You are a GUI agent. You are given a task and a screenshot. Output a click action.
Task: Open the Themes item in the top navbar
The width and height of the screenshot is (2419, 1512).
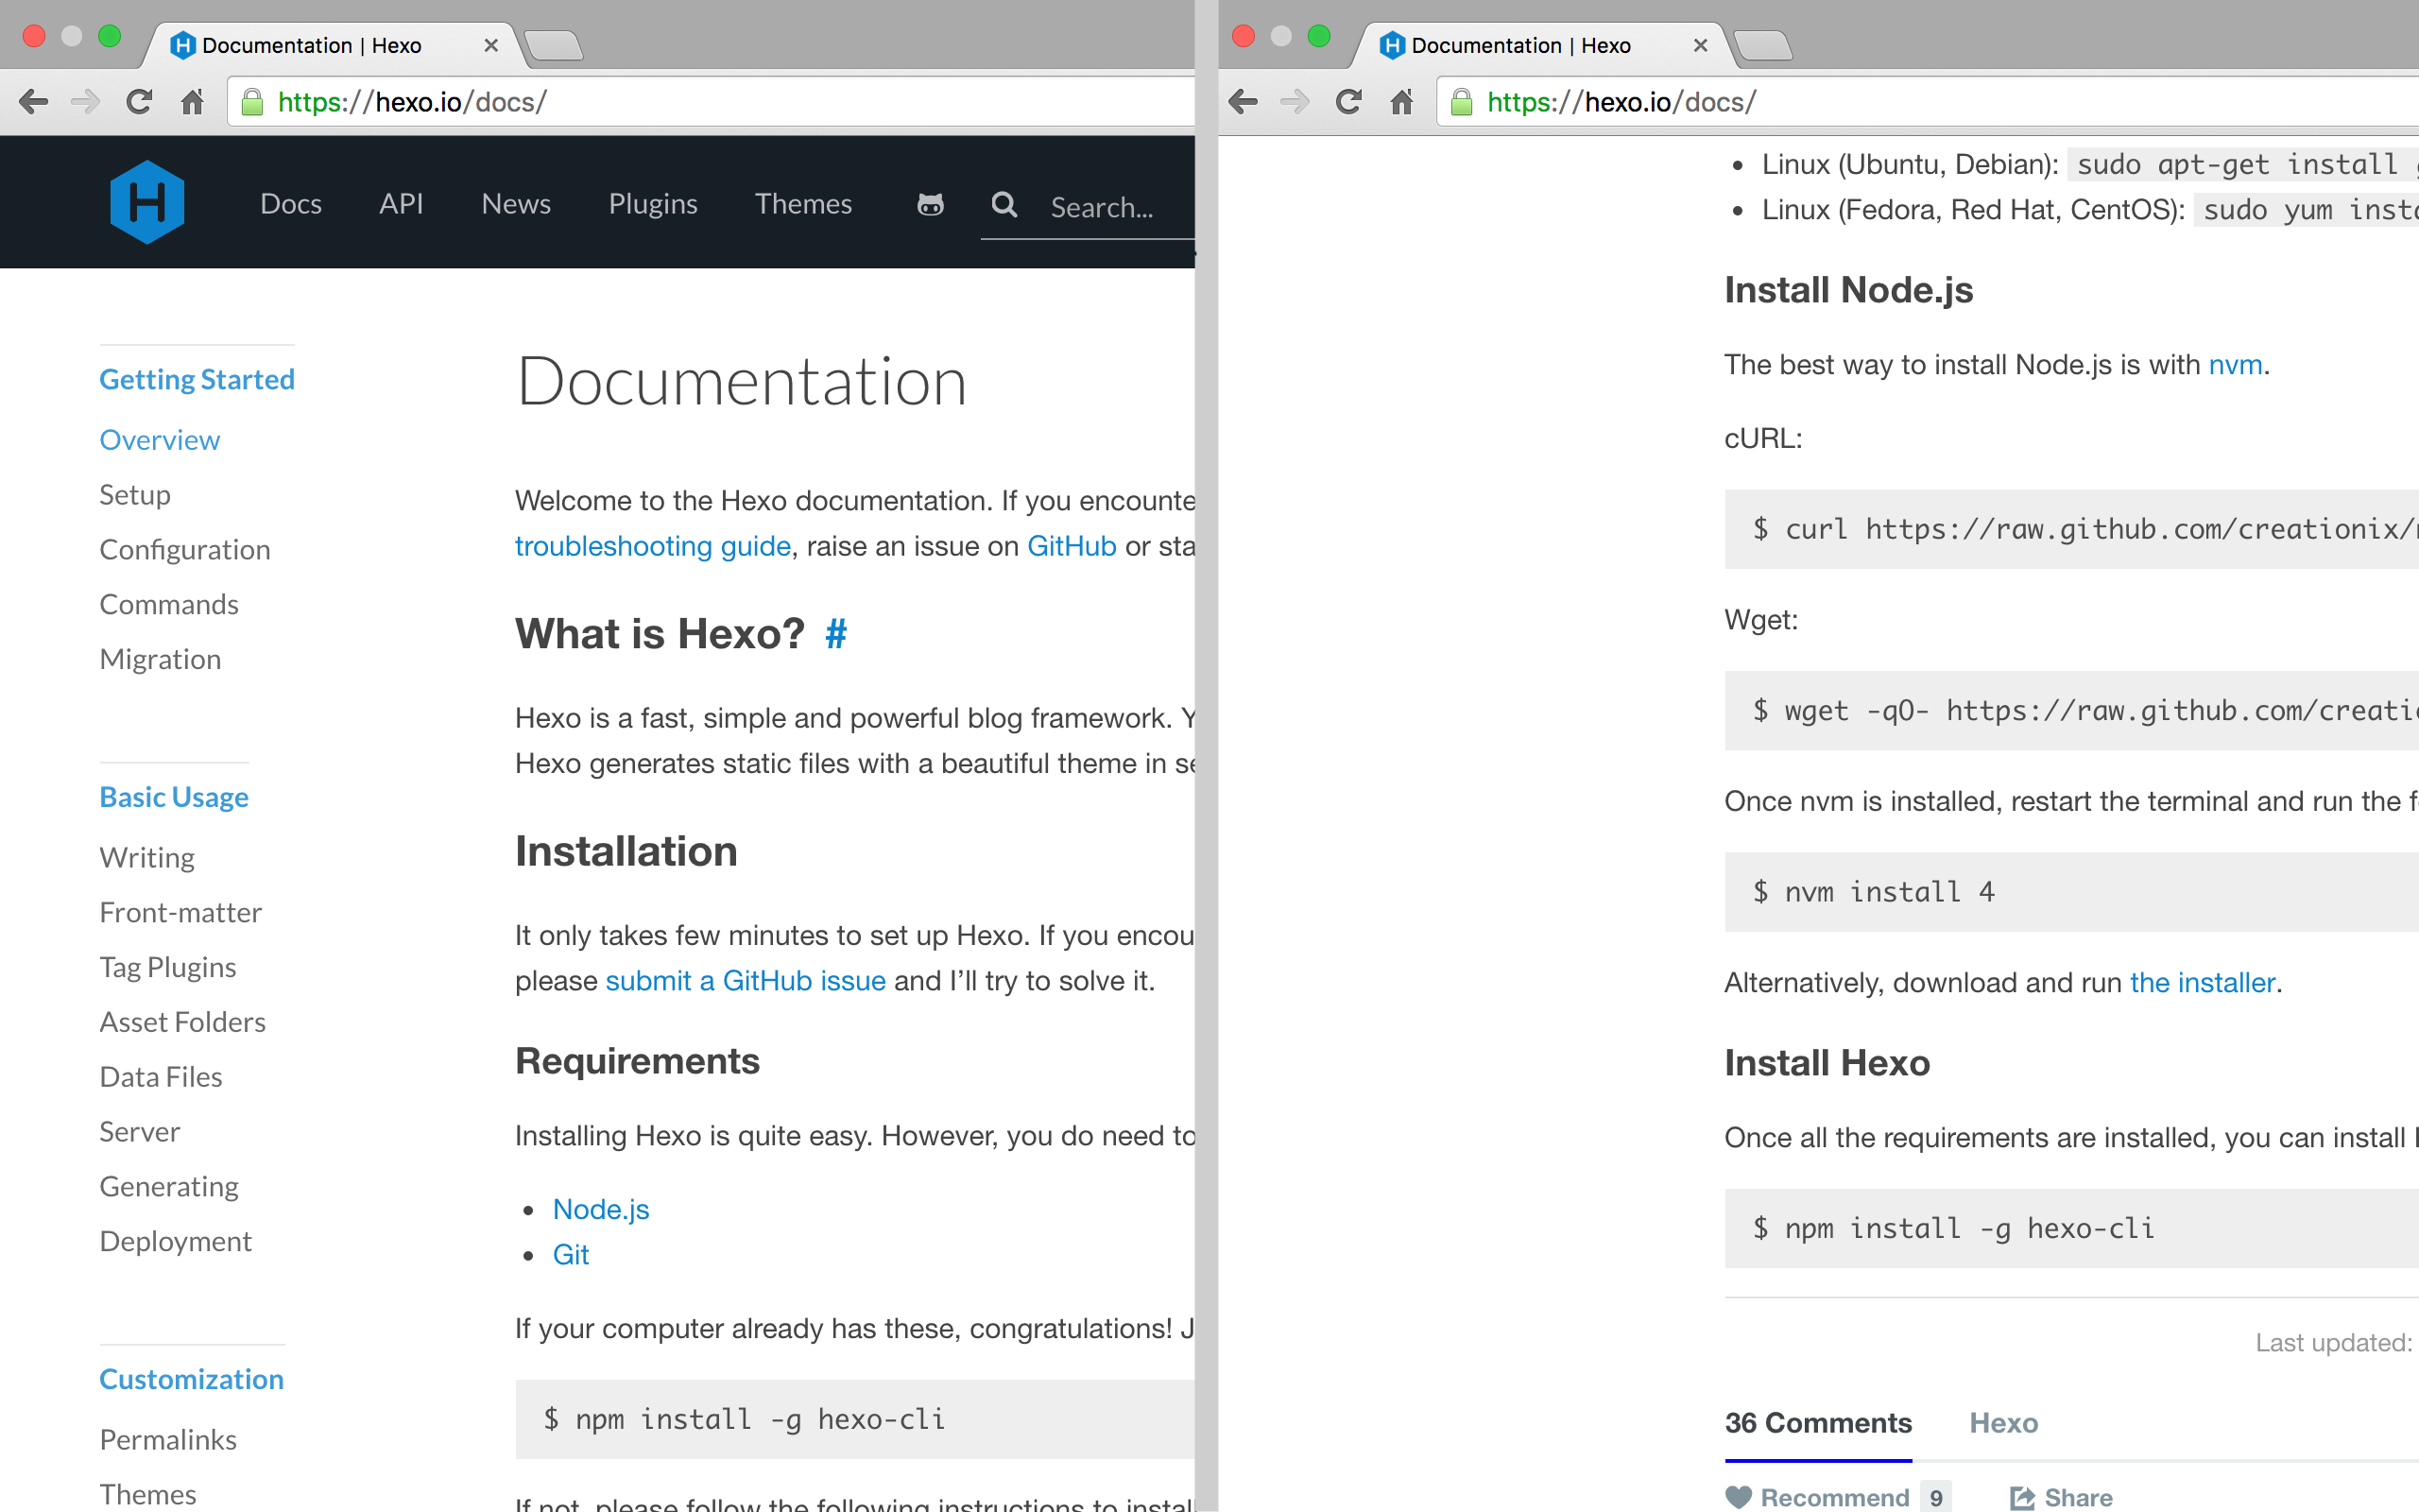(802, 204)
